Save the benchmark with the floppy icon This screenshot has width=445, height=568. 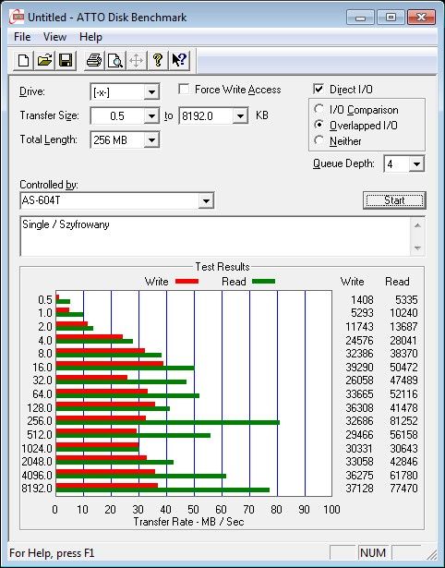click(66, 60)
